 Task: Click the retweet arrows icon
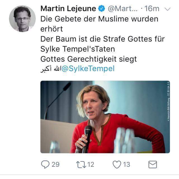tap(81, 165)
